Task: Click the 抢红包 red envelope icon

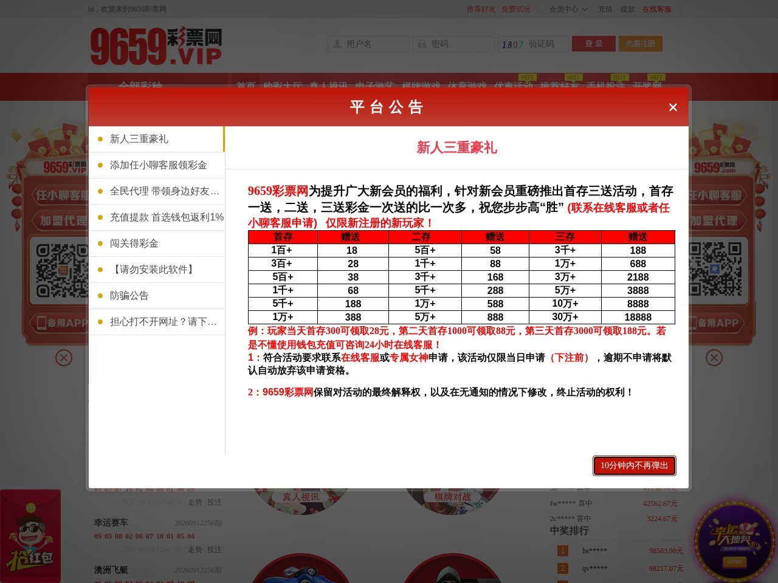Action: [30, 536]
